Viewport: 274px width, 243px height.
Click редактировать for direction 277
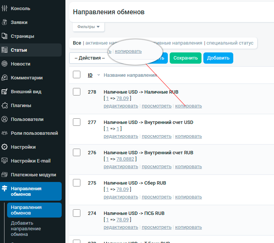tap(121, 136)
